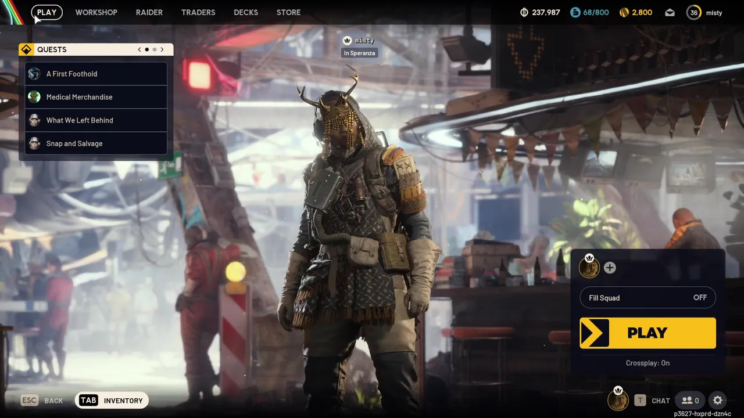The height and width of the screenshot is (418, 744).
Task: Toggle Fill Squad setting
Action: (648, 298)
